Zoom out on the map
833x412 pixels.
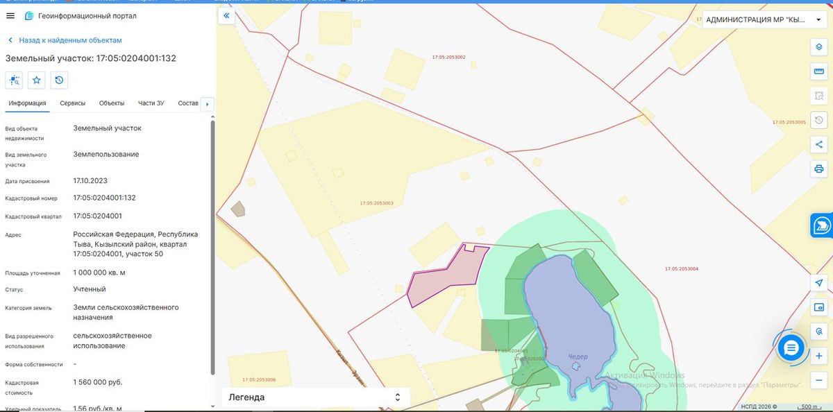pos(818,380)
